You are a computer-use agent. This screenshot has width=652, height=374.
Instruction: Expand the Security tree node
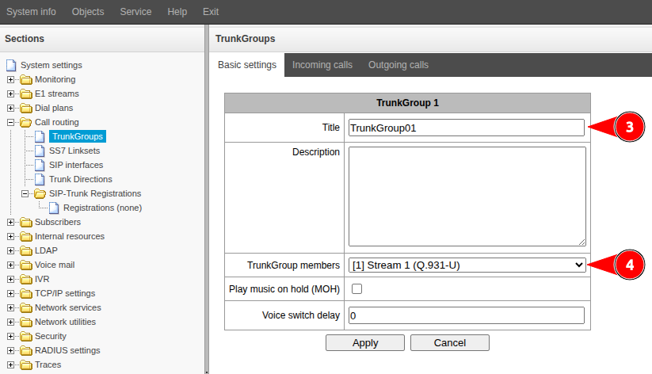tap(11, 336)
